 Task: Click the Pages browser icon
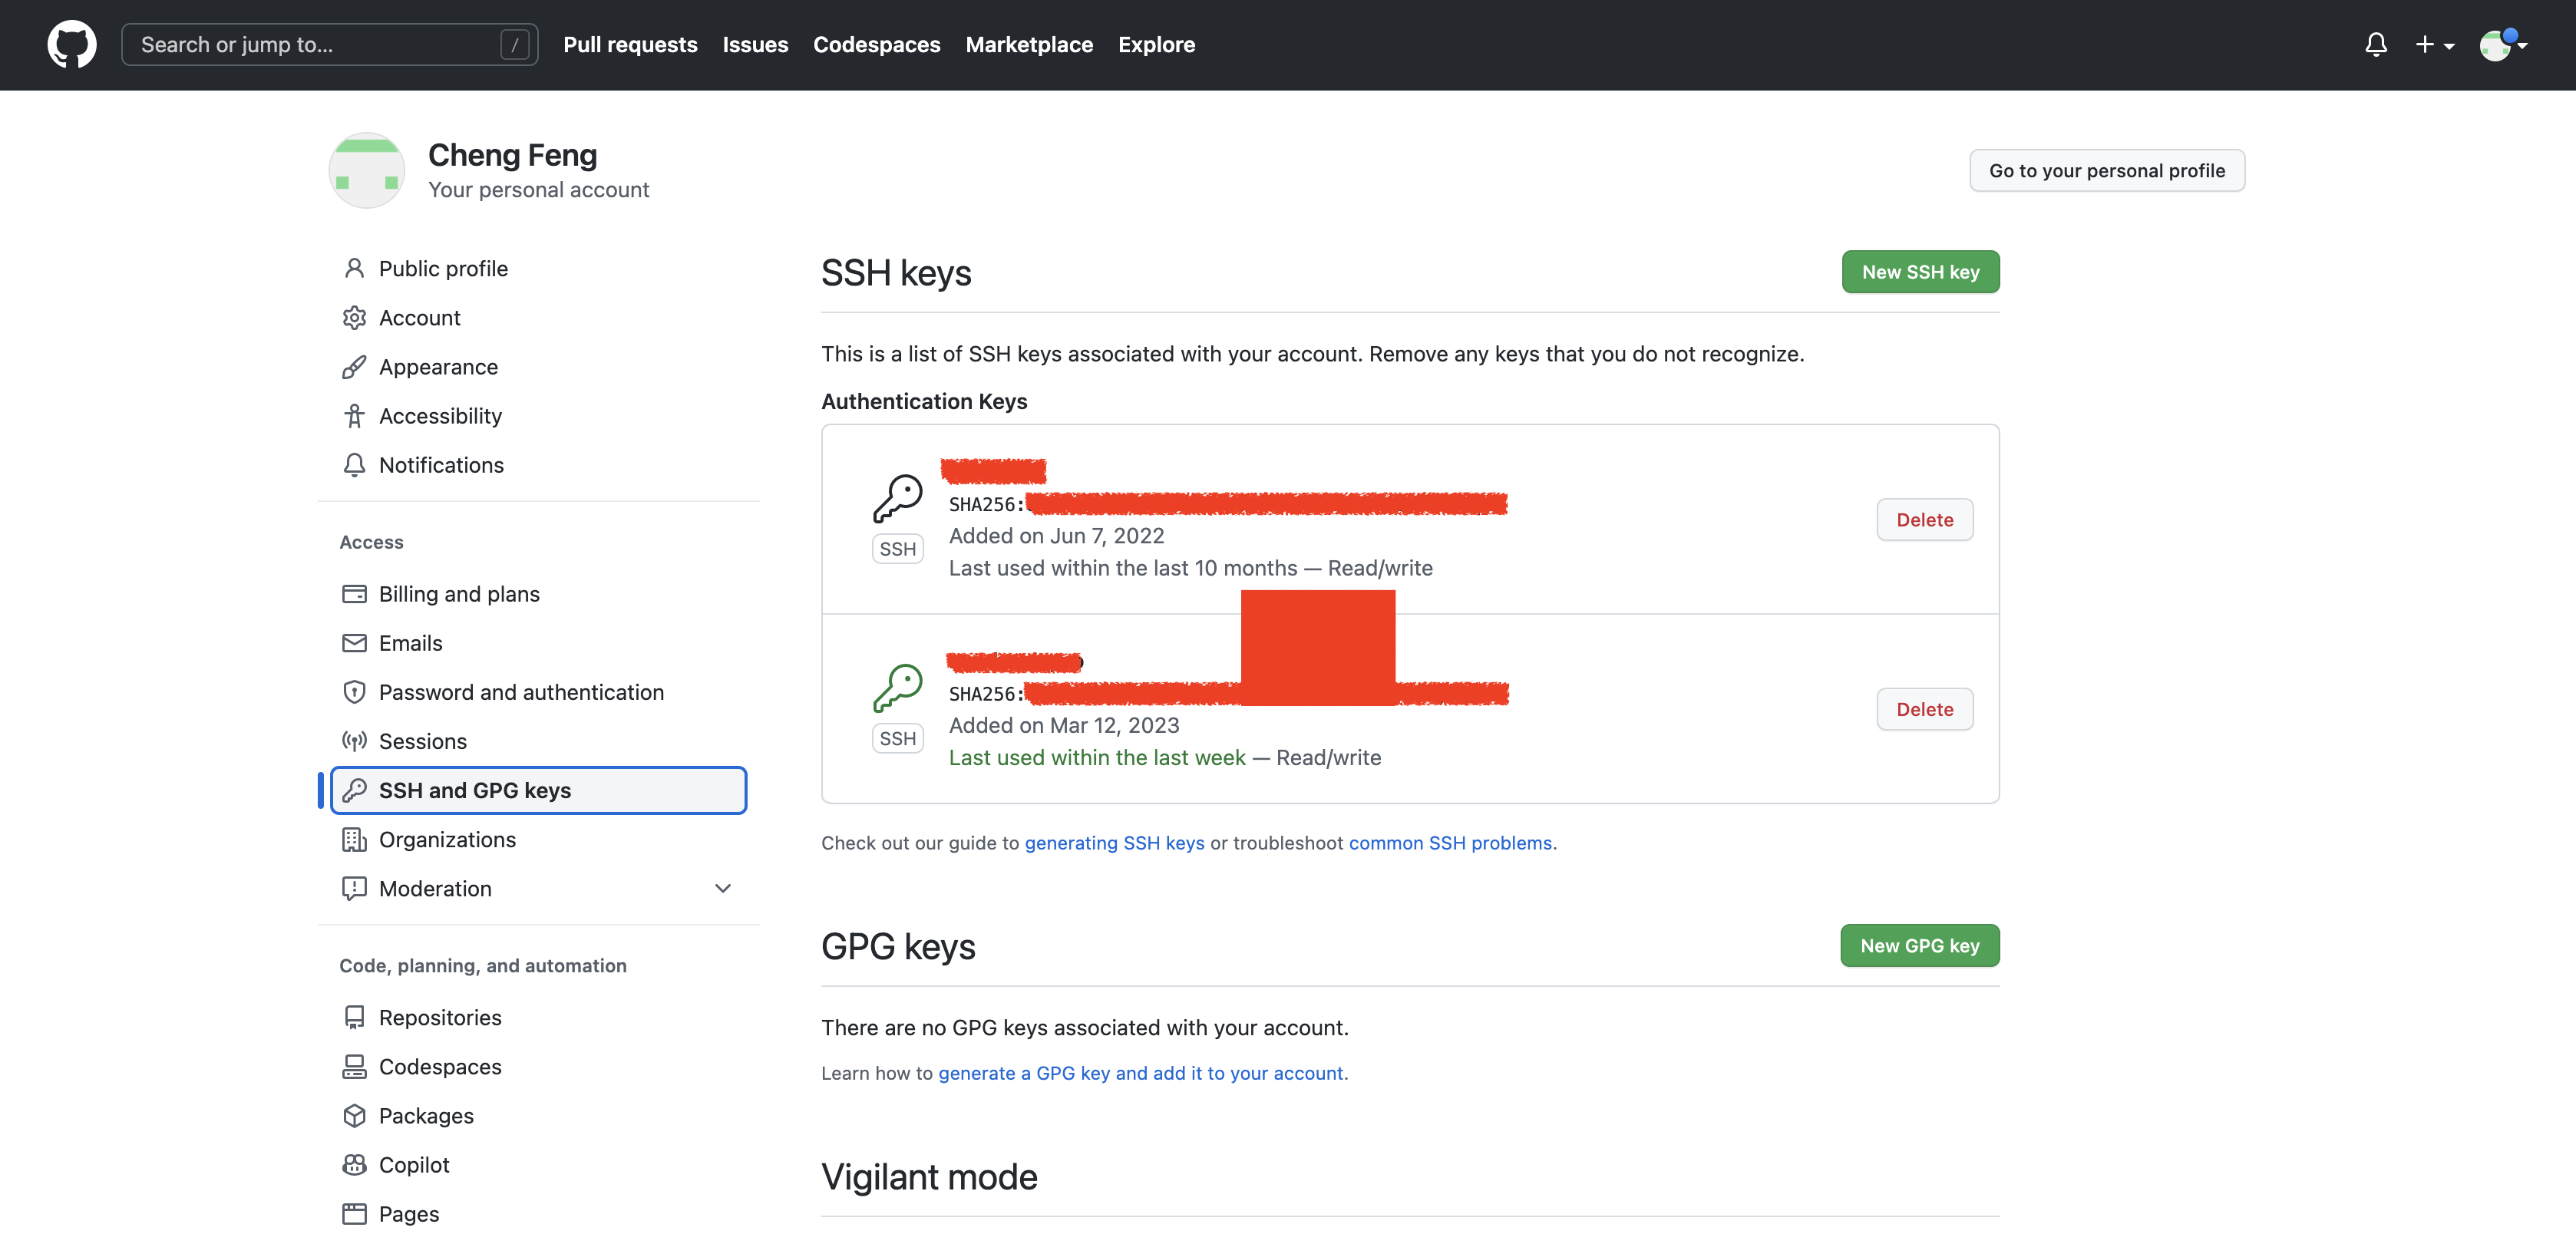pyautogui.click(x=354, y=1213)
